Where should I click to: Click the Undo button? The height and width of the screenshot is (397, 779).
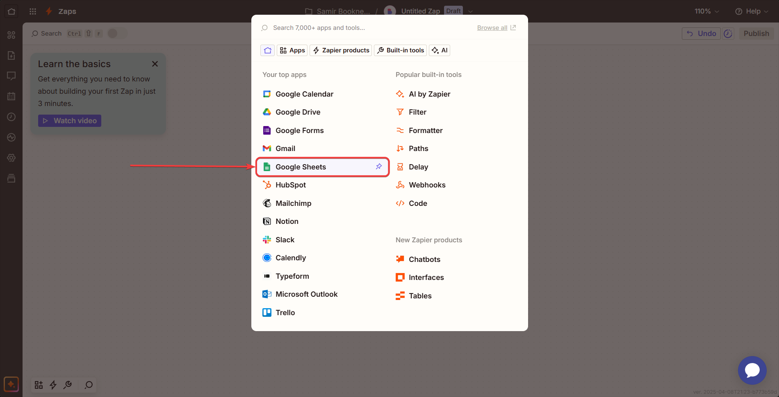[701, 34]
